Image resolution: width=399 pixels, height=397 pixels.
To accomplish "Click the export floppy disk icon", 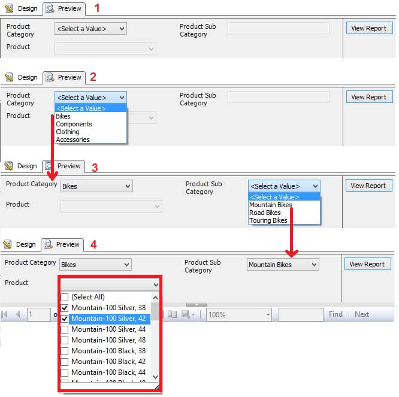I will pos(186,314).
